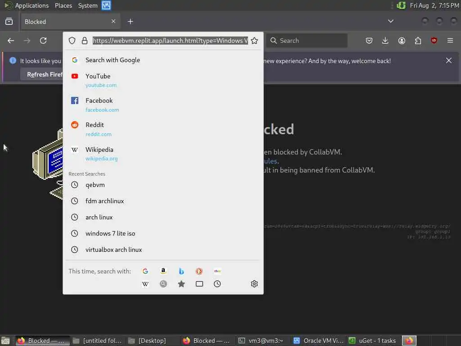Screen dimensions: 461x346
Task: Open the uBlock Origin extension
Action: [434, 41]
